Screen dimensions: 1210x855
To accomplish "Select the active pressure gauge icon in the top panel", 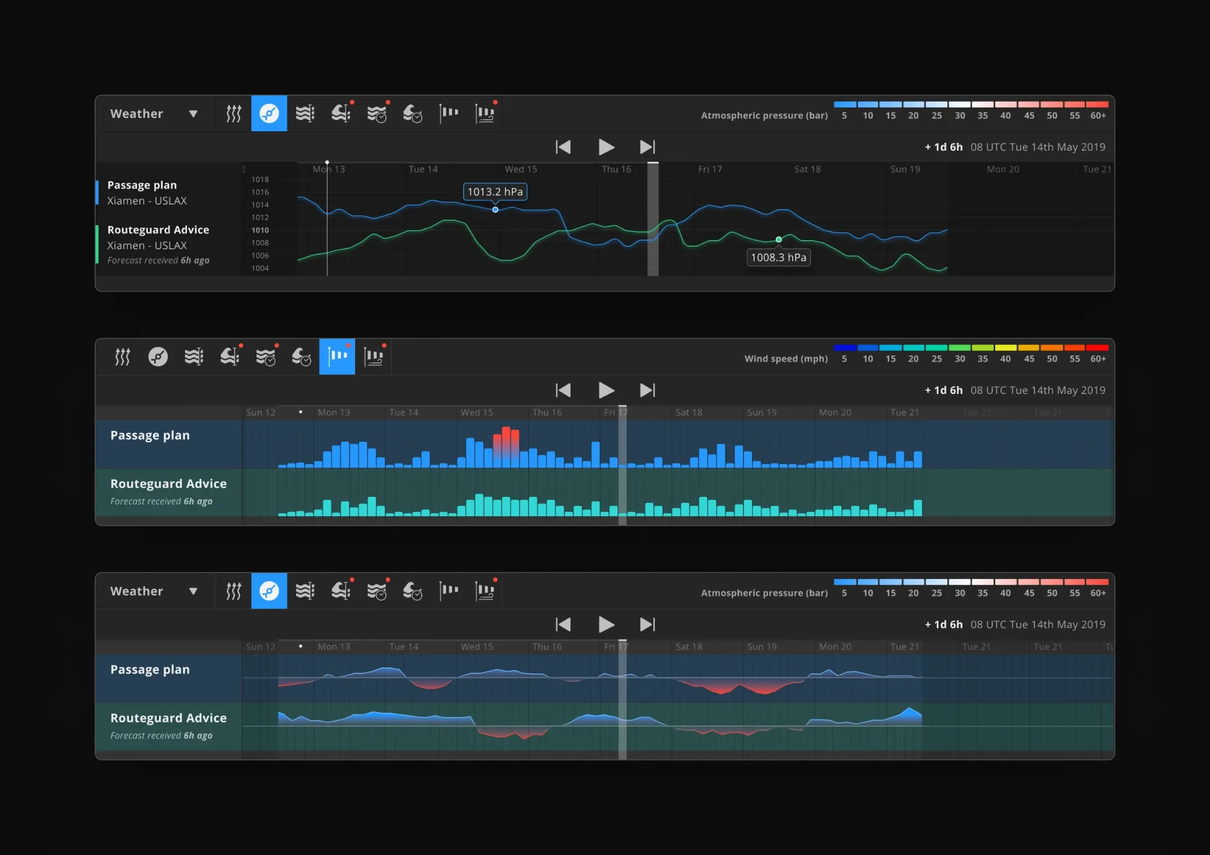I will click(269, 114).
